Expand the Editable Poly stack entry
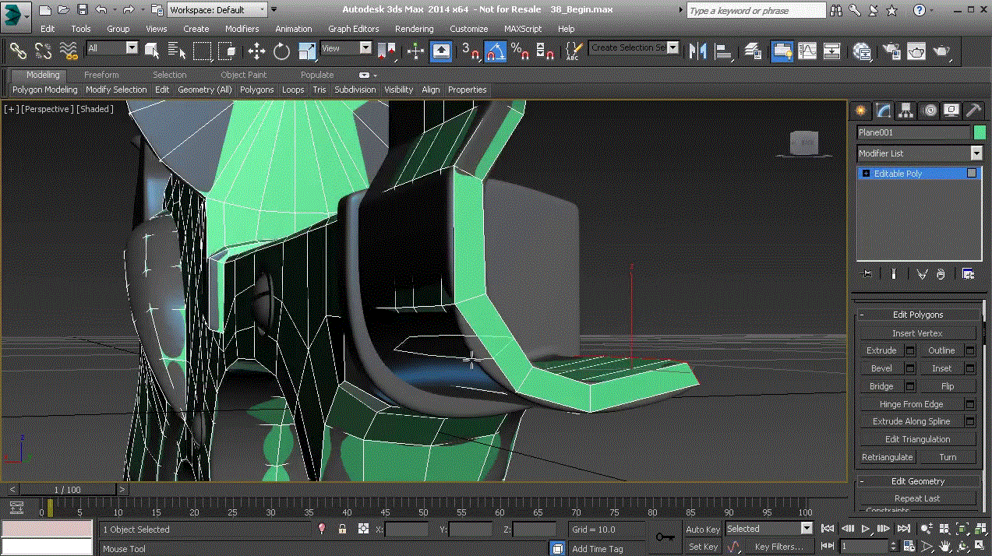 pos(866,174)
